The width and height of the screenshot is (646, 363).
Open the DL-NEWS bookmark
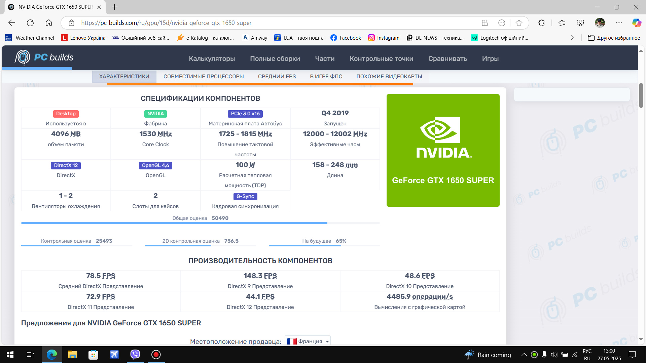tap(435, 38)
